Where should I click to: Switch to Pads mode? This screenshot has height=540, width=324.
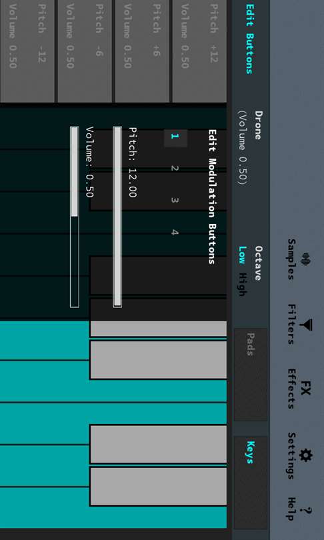(x=250, y=375)
